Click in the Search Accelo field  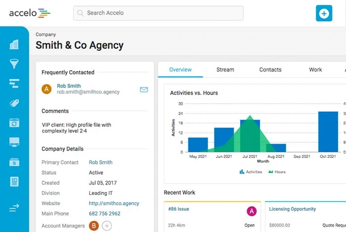159,13
